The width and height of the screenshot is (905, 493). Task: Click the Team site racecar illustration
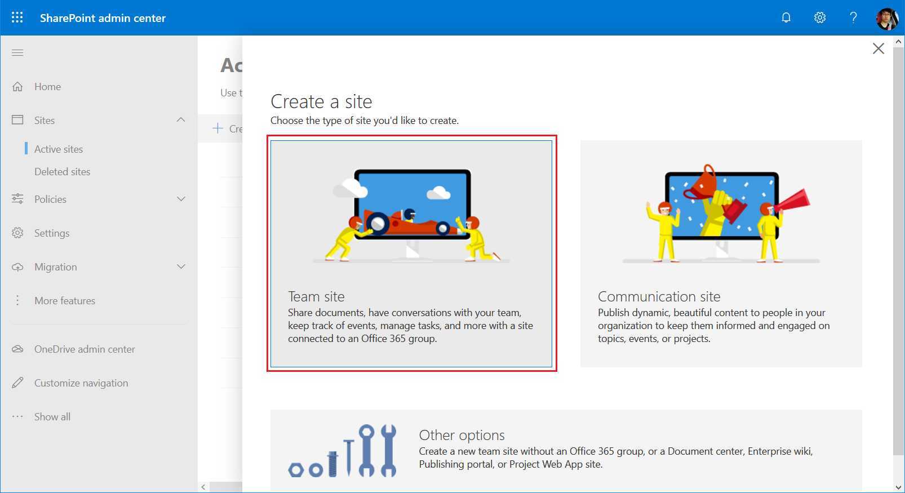click(411, 216)
